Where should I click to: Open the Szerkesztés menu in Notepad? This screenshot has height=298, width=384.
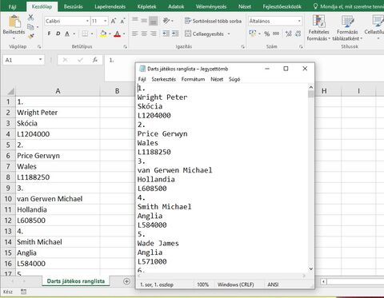[164, 79]
